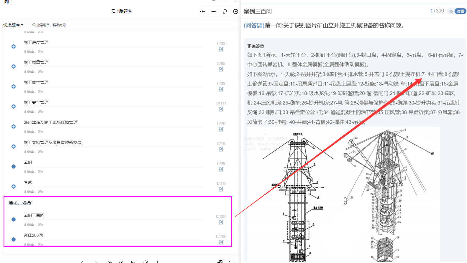Select 背题 memorize mode toggle

coord(460,11)
